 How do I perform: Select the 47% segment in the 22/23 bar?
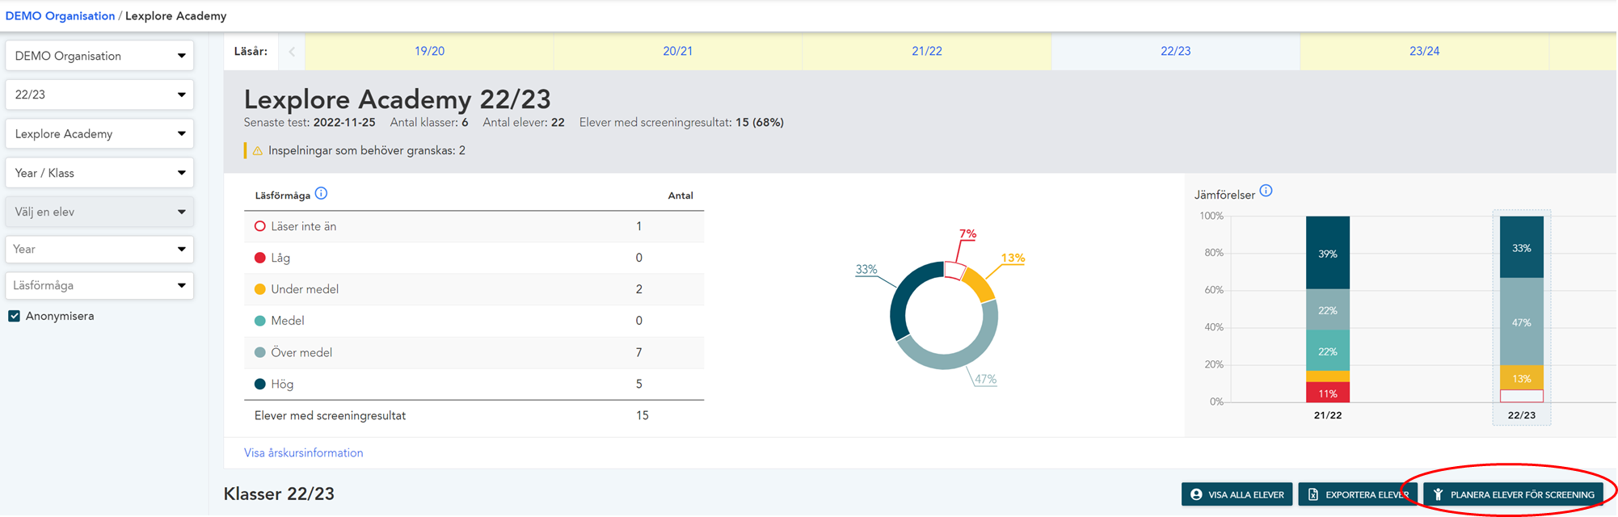click(x=1522, y=322)
